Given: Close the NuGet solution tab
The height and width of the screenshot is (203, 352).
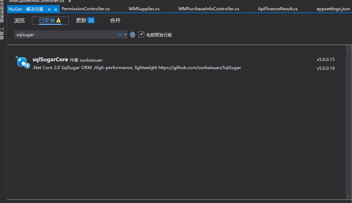Looking at the screenshot, I should pyautogui.click(x=56, y=10).
